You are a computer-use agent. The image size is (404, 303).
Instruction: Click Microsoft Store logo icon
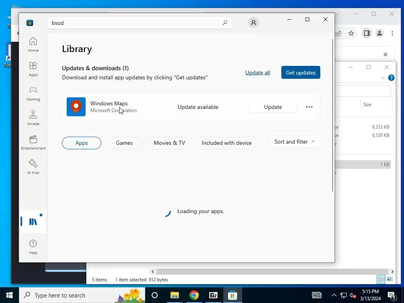[30, 22]
